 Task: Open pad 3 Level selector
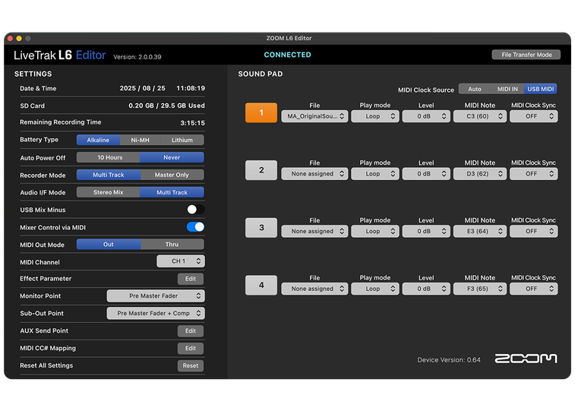[426, 232]
